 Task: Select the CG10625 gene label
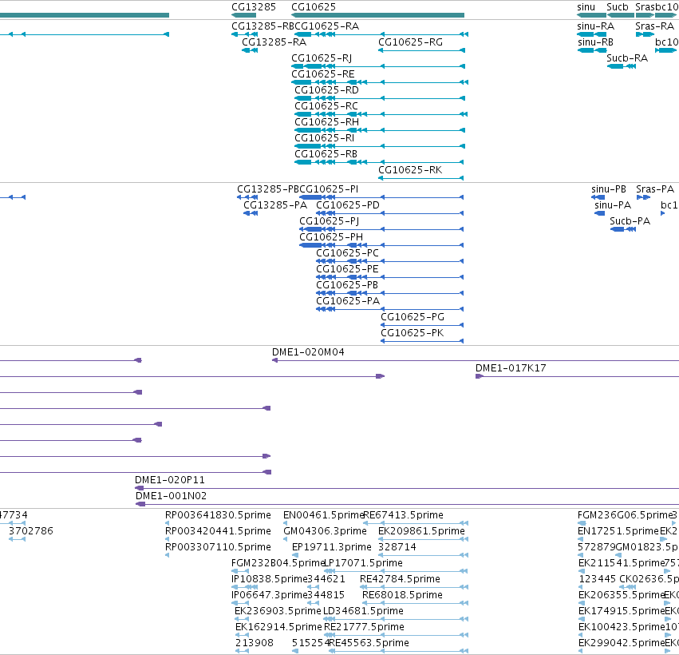click(314, 7)
